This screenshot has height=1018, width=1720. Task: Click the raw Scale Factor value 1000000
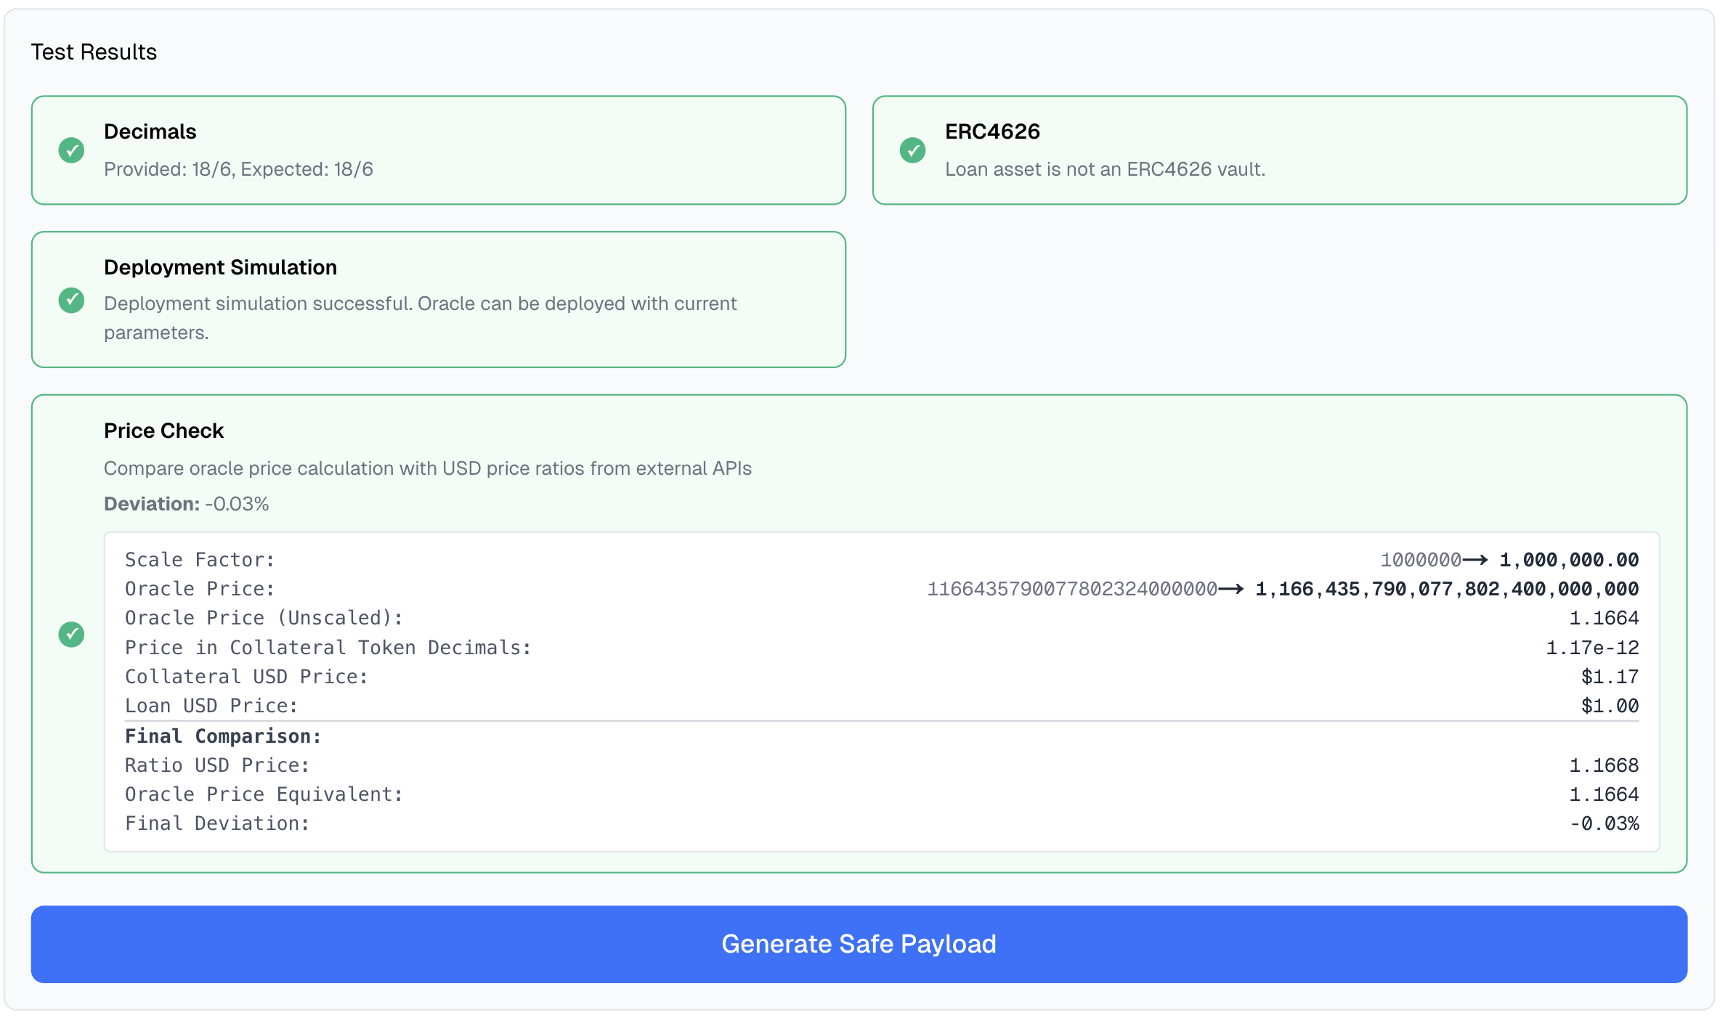[1420, 560]
